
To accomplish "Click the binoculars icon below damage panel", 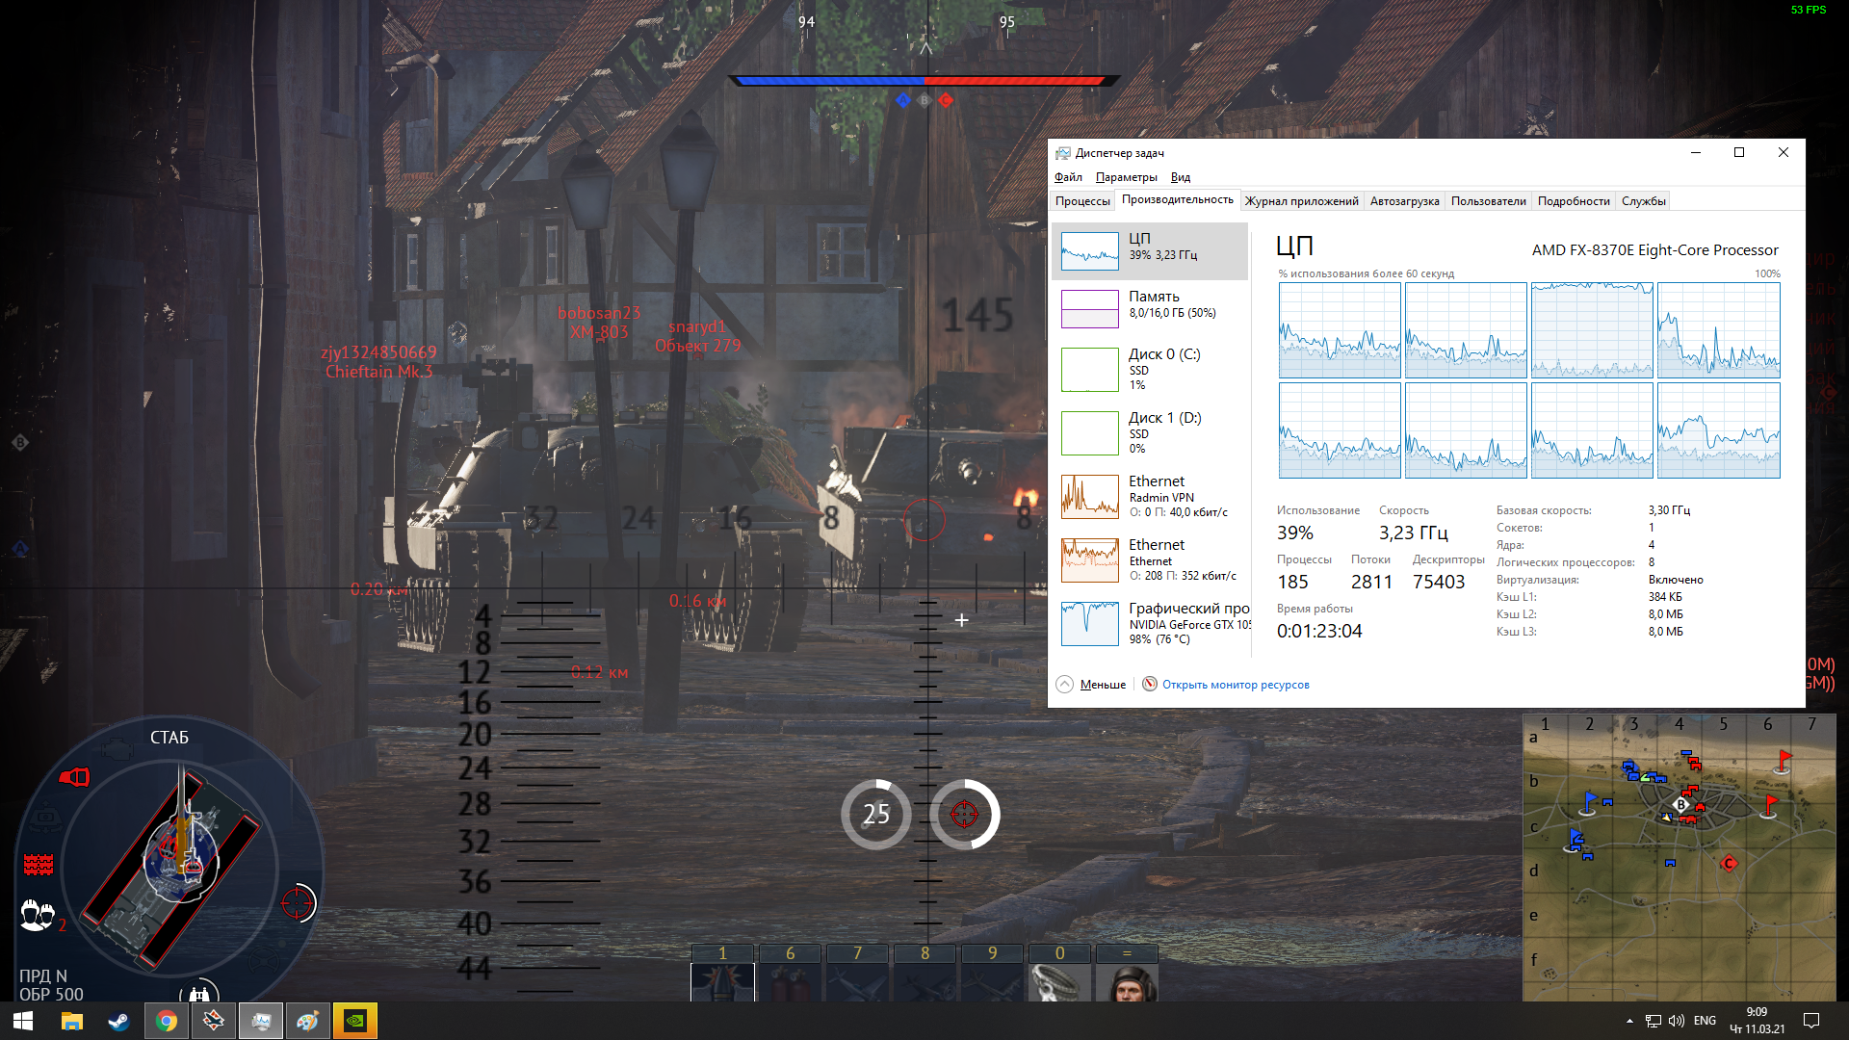I will (199, 993).
